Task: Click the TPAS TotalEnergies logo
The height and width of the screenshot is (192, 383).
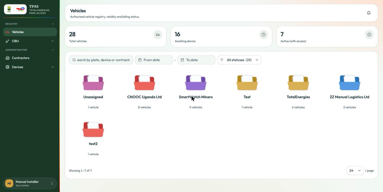Action: tap(15, 9)
